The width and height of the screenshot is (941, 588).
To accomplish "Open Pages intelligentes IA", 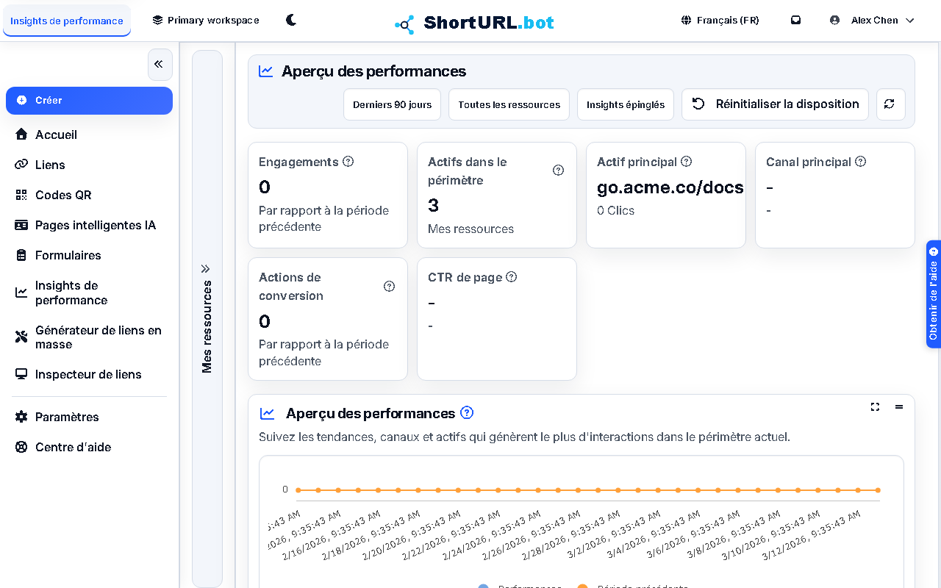I will 89,225.
